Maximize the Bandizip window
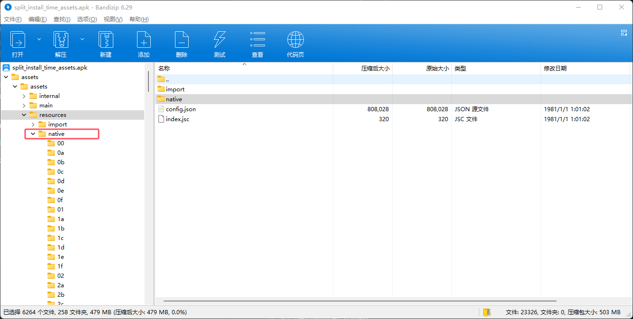The height and width of the screenshot is (319, 633). point(600,7)
